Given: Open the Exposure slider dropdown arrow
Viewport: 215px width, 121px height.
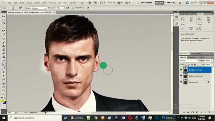Looking at the screenshot, I should (x=63, y=8).
